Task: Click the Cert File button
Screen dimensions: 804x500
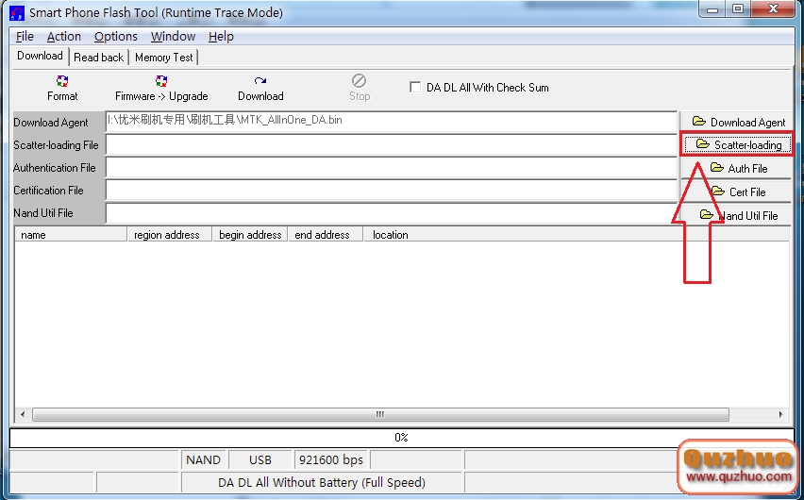Action: [738, 192]
